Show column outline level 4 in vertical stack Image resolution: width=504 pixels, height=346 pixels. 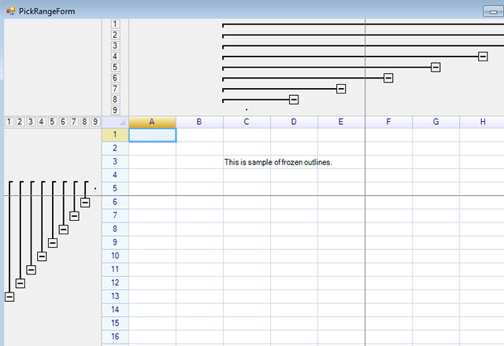click(x=116, y=57)
